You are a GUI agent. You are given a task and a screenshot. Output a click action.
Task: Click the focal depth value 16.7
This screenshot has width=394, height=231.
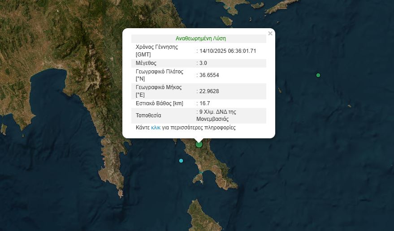(x=204, y=103)
